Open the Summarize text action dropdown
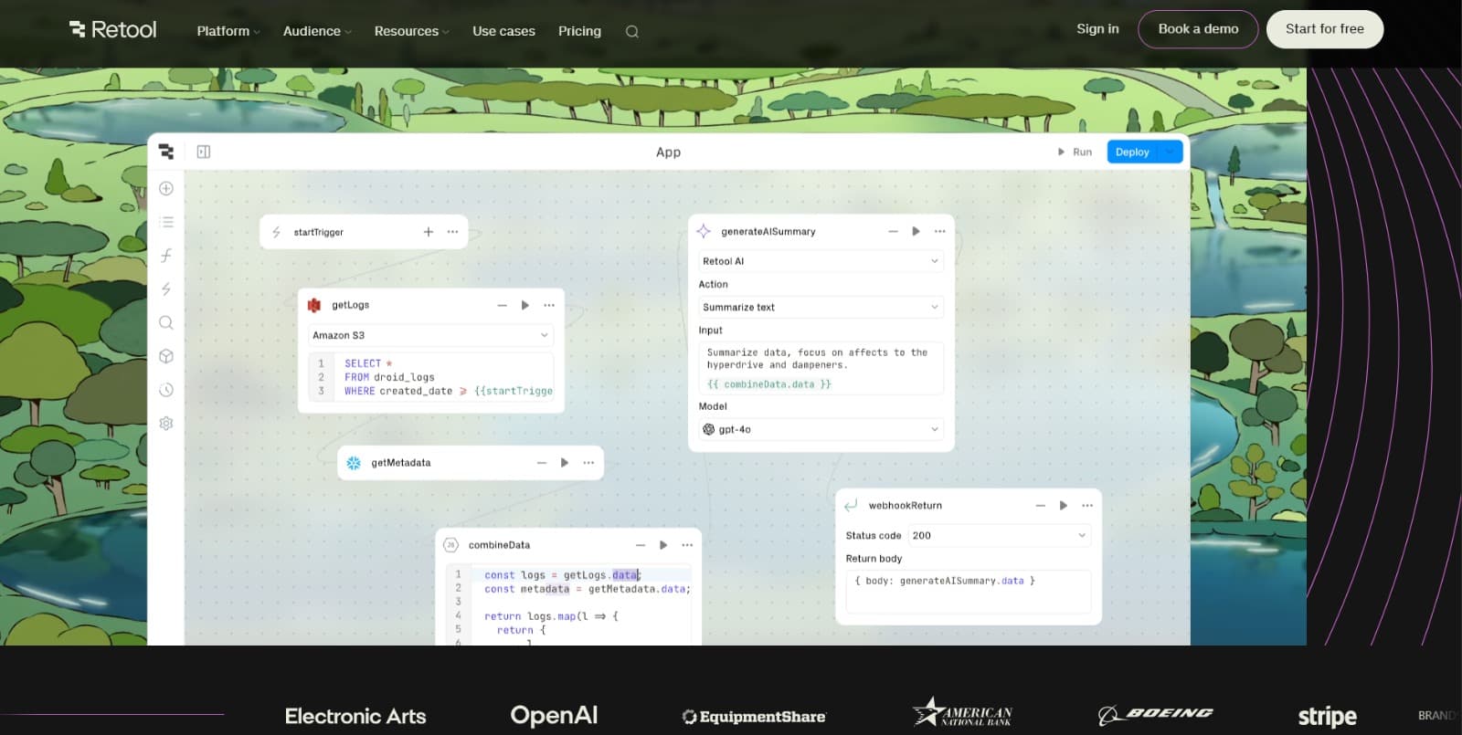This screenshot has height=735, width=1462. 821,307
